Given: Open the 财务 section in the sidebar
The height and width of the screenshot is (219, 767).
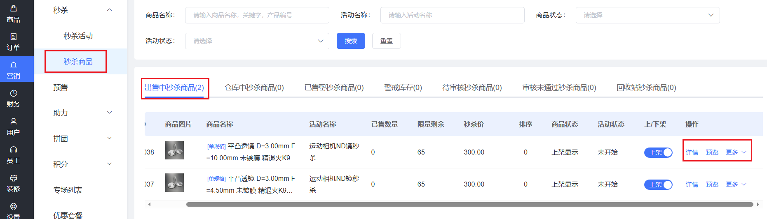Looking at the screenshot, I should pyautogui.click(x=13, y=98).
